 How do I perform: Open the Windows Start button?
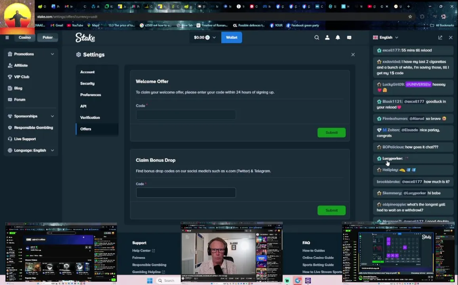150,281
